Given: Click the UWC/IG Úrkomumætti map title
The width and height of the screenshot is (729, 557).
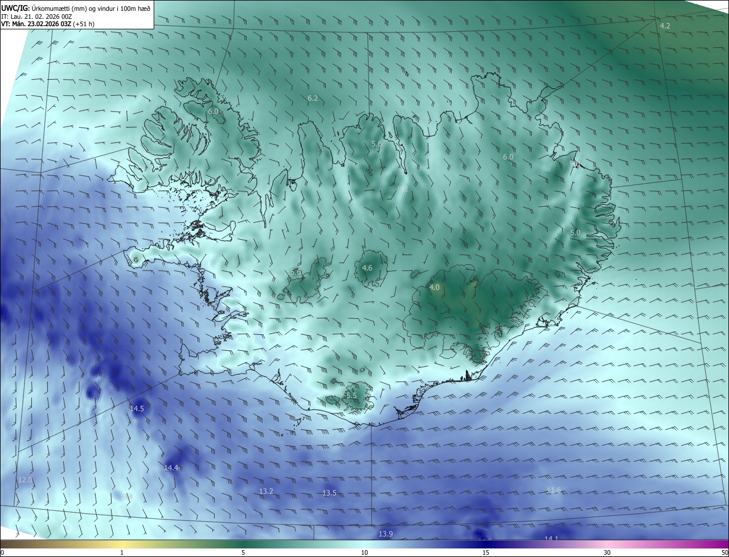Looking at the screenshot, I should (x=75, y=7).
